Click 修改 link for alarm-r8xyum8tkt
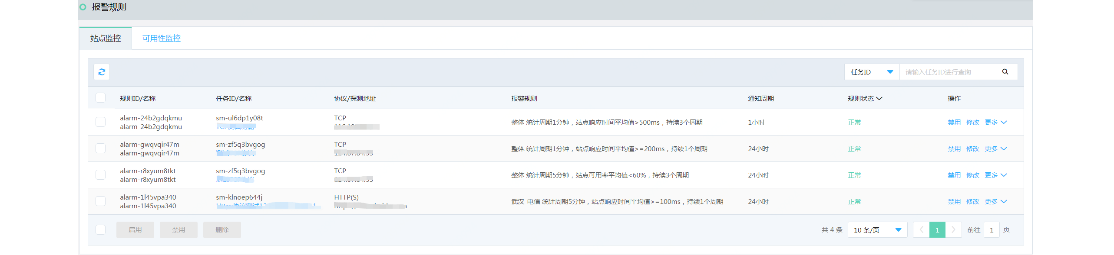 972,175
